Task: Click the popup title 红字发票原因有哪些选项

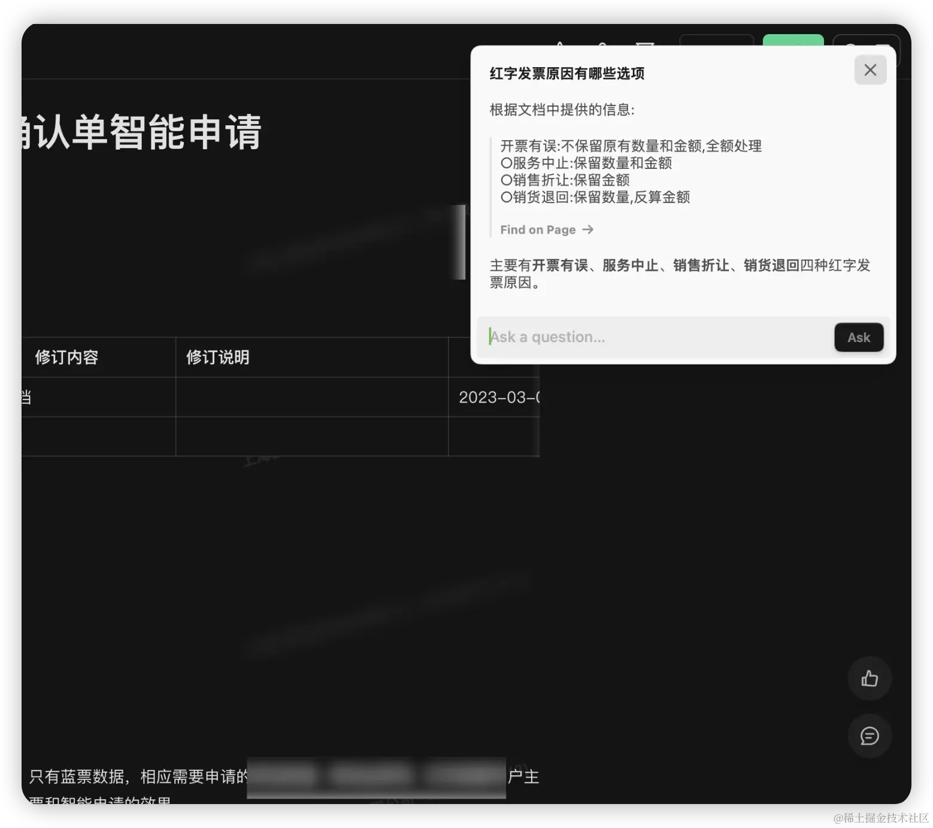Action: point(566,73)
